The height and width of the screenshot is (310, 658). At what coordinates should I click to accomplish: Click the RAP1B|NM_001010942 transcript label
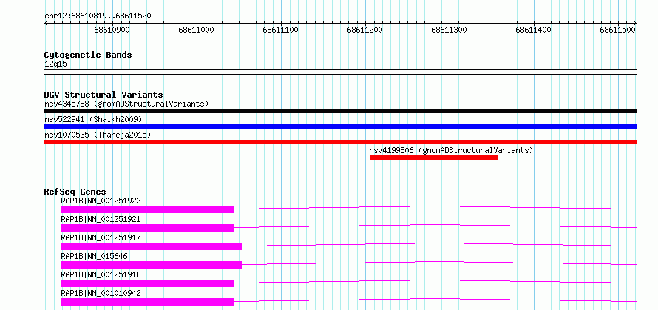[101, 293]
